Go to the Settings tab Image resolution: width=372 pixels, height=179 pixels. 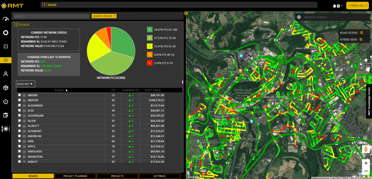click(160, 176)
